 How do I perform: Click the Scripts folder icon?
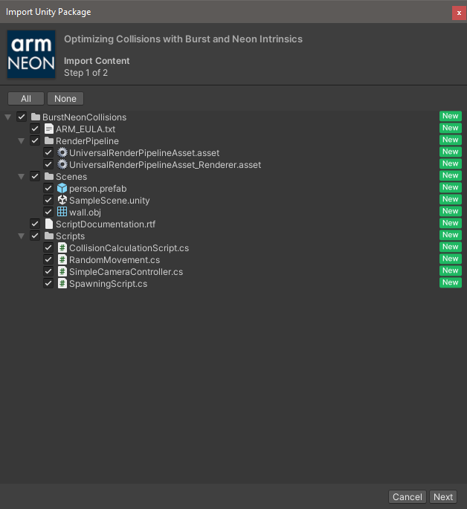pos(49,236)
